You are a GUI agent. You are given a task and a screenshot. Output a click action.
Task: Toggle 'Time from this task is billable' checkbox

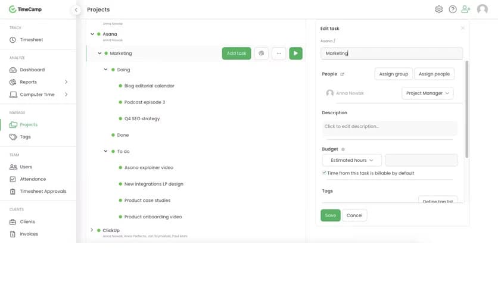click(x=324, y=173)
